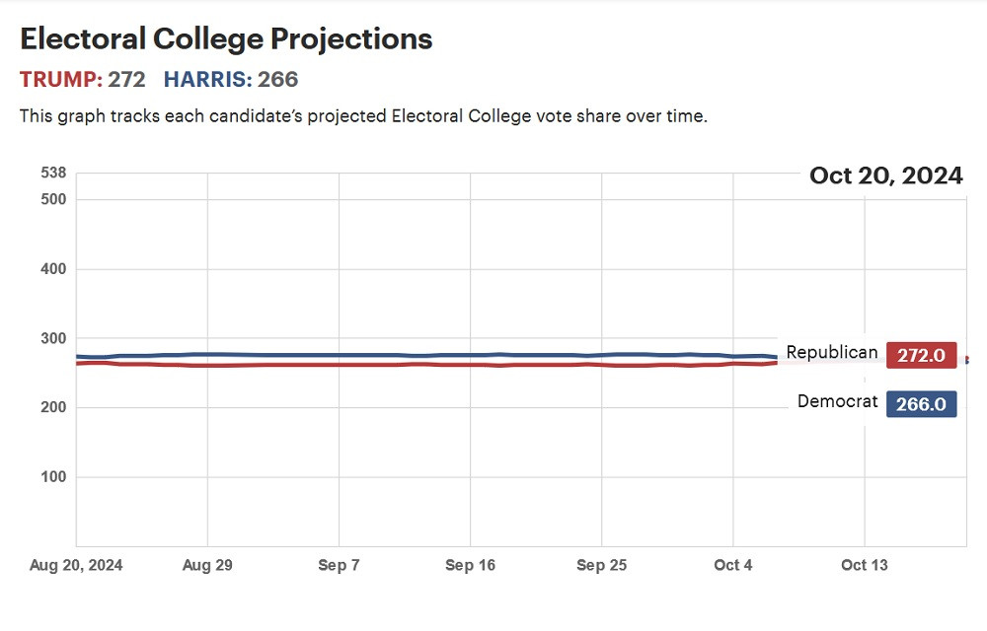Choose the Oct 4 date tick label

(x=733, y=565)
